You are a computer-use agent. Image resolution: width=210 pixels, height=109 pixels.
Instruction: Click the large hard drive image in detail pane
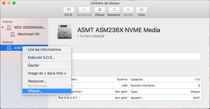tap(64, 31)
